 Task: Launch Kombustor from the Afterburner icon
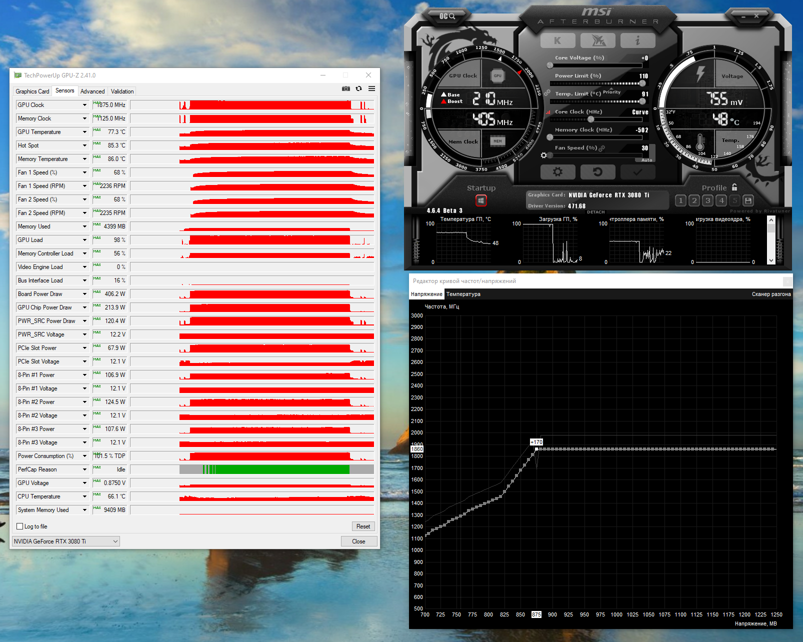pos(597,40)
